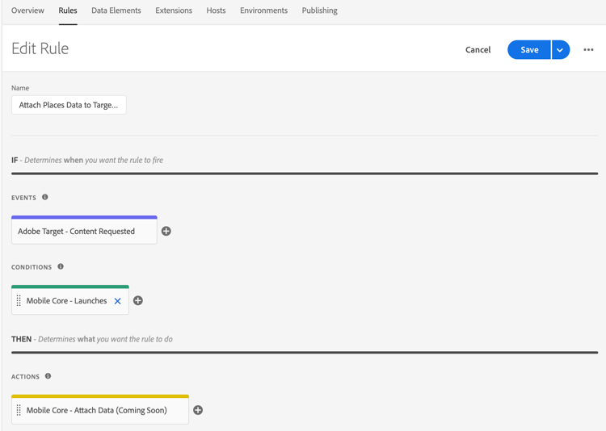Switch to the Overview tab

click(27, 10)
